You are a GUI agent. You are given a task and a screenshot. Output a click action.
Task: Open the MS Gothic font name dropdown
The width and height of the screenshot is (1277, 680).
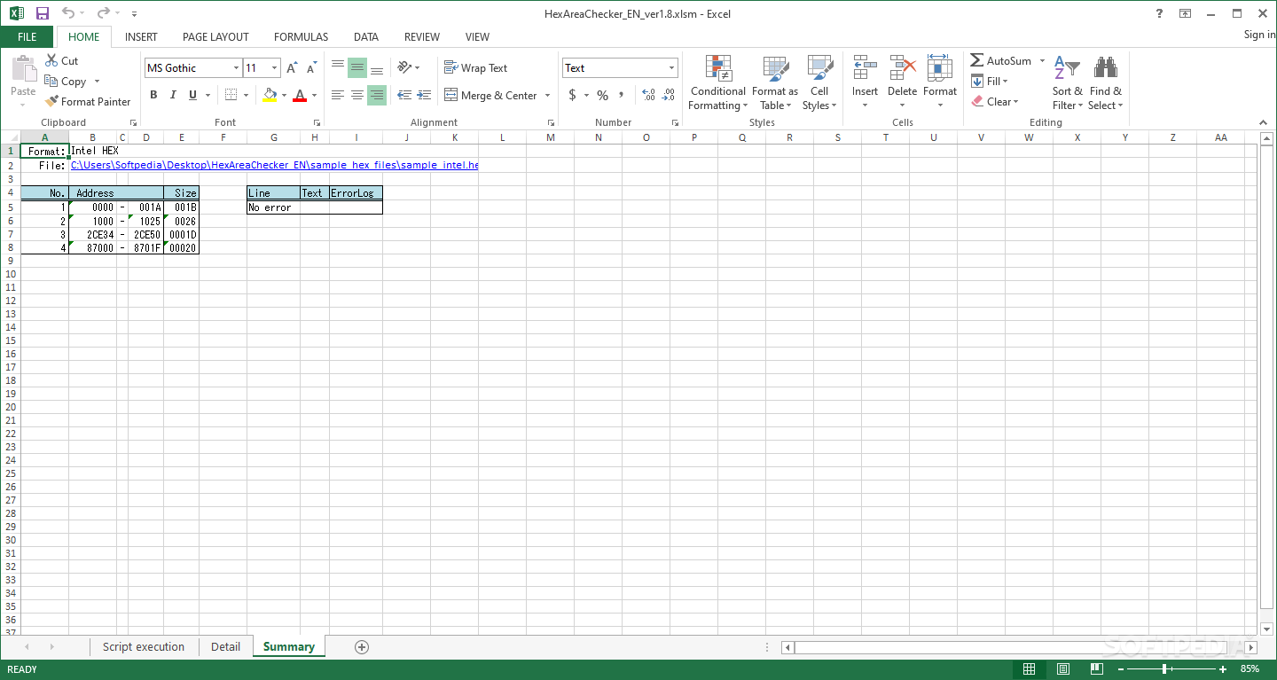(x=236, y=68)
